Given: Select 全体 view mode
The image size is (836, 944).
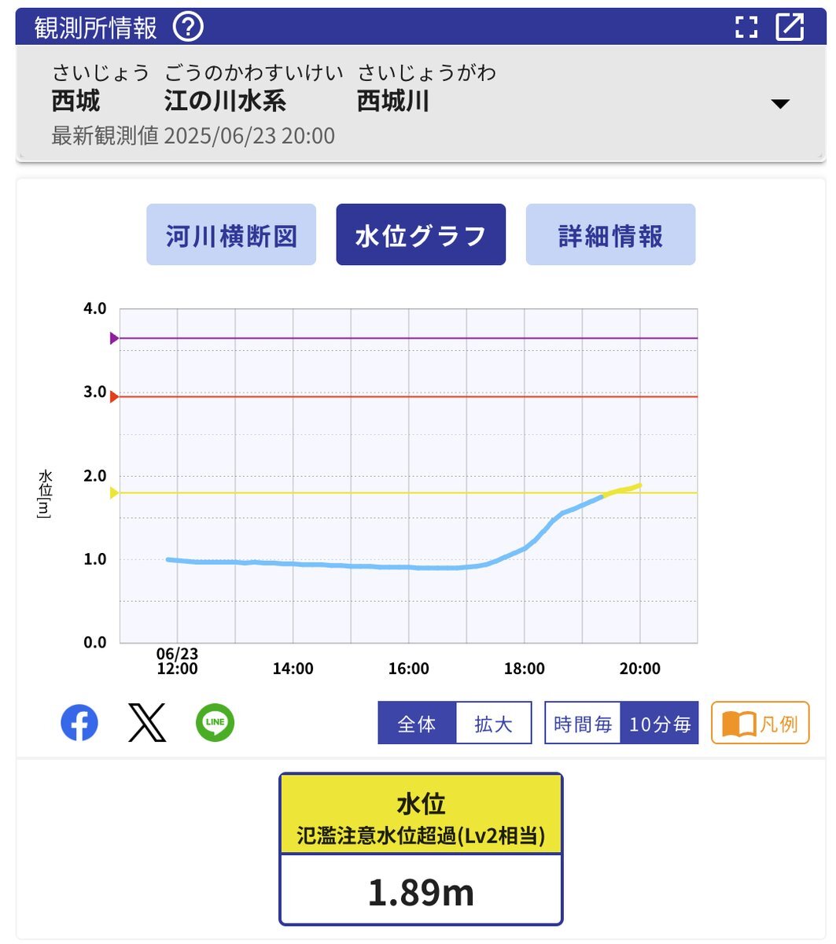Looking at the screenshot, I should pyautogui.click(x=417, y=723).
